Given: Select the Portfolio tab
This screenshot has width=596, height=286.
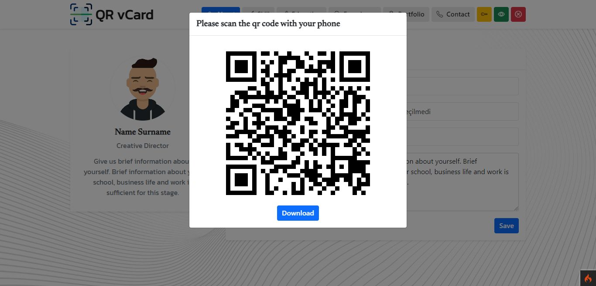Looking at the screenshot, I should click(406, 14).
